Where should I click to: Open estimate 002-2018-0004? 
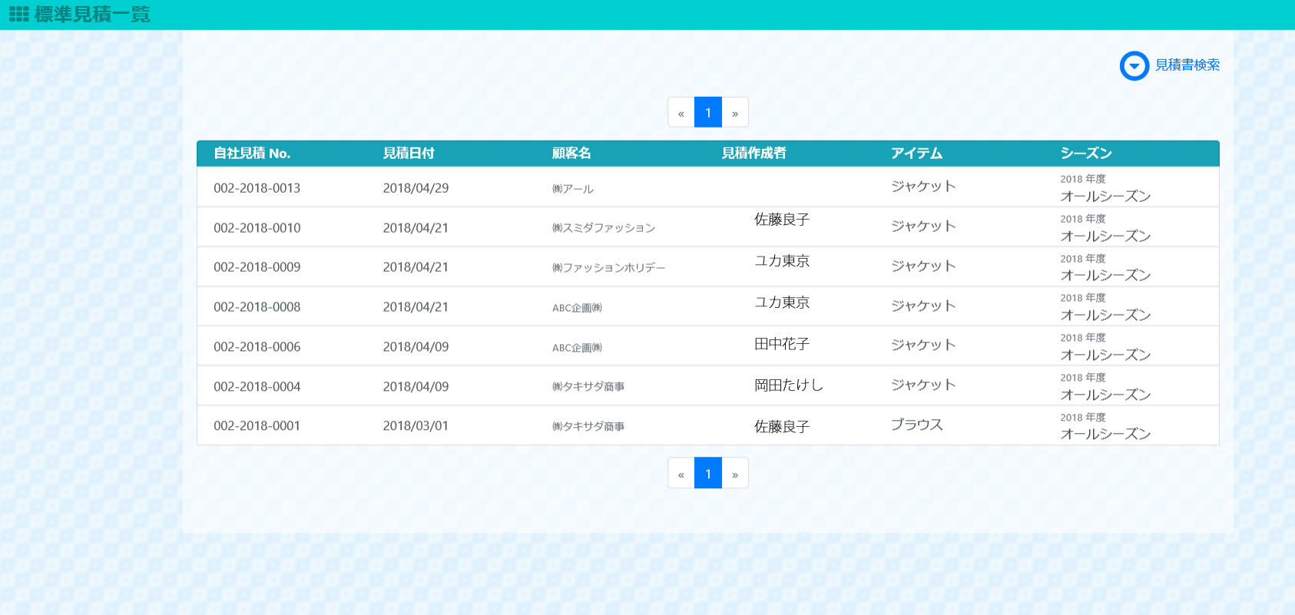pyautogui.click(x=257, y=387)
